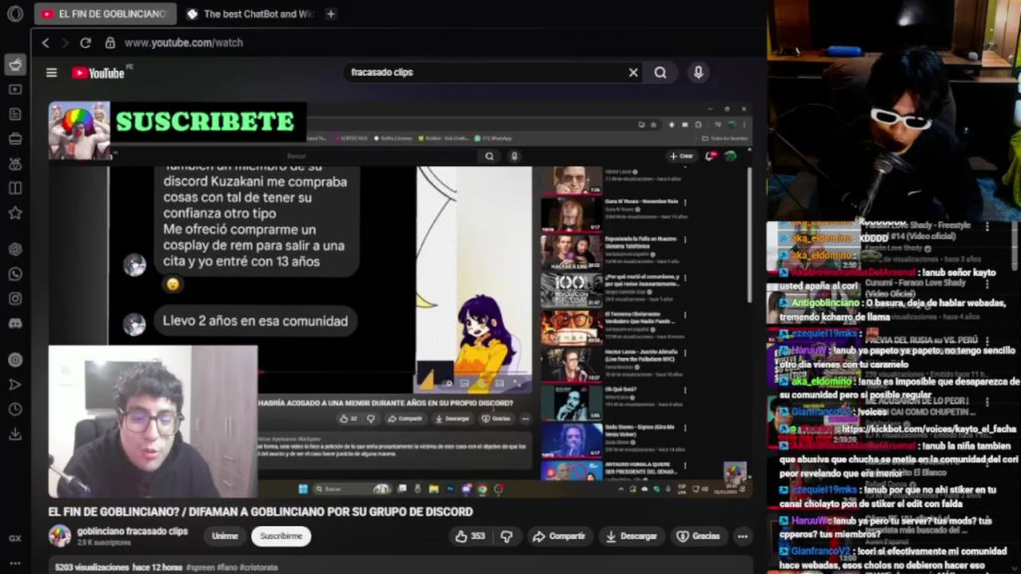Open the #cristorata hashtag link

tap(260, 568)
